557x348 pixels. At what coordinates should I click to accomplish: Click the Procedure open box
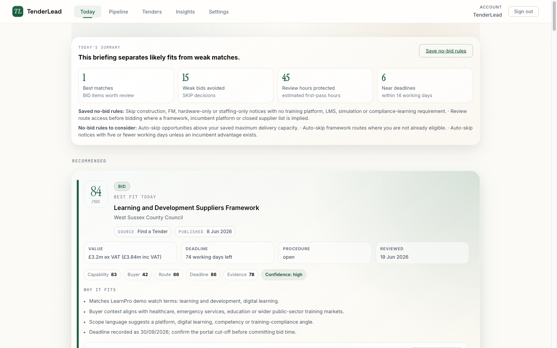(325, 253)
